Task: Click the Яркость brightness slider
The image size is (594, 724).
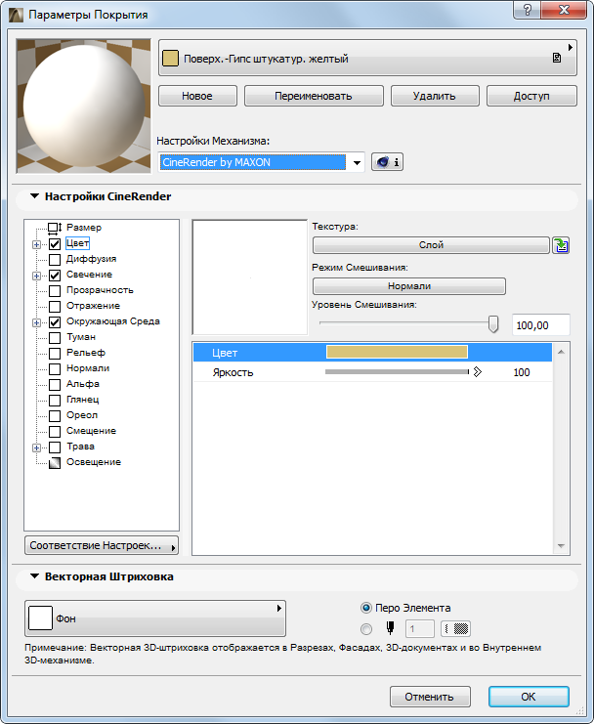Action: pyautogui.click(x=397, y=372)
